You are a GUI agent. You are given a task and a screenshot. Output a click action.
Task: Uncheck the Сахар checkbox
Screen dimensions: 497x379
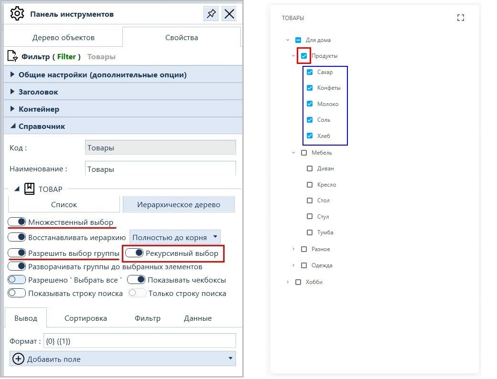tap(310, 72)
